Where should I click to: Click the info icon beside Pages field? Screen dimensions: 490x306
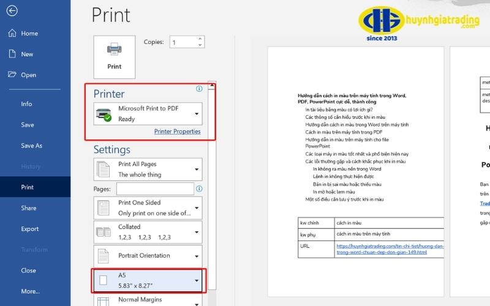coord(199,188)
